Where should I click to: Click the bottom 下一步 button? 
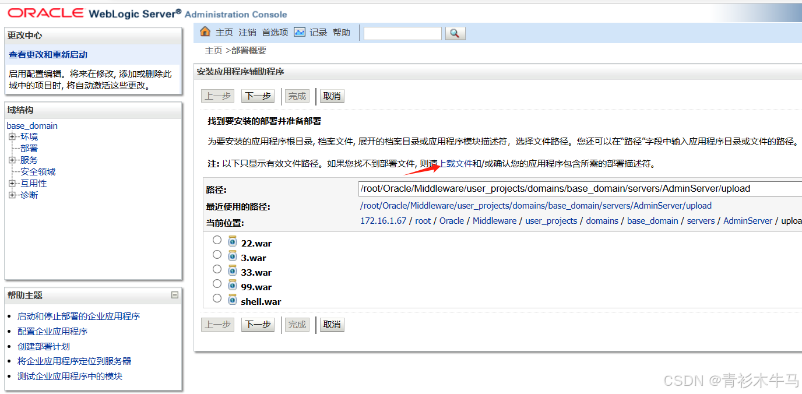click(258, 325)
